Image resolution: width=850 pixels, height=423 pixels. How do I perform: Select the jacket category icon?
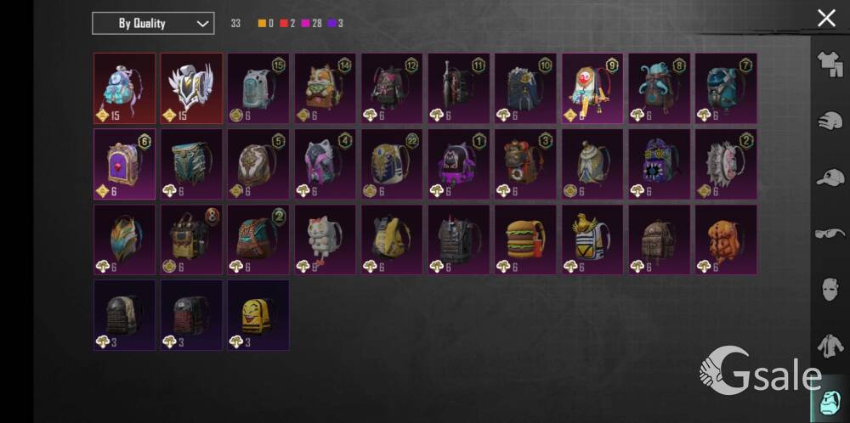coord(830,346)
